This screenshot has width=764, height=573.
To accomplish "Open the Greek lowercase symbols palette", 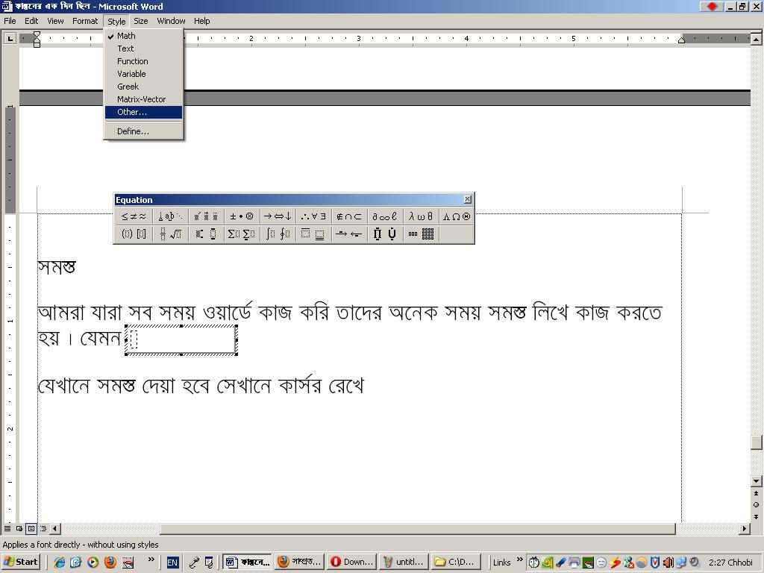I will pyautogui.click(x=420, y=216).
